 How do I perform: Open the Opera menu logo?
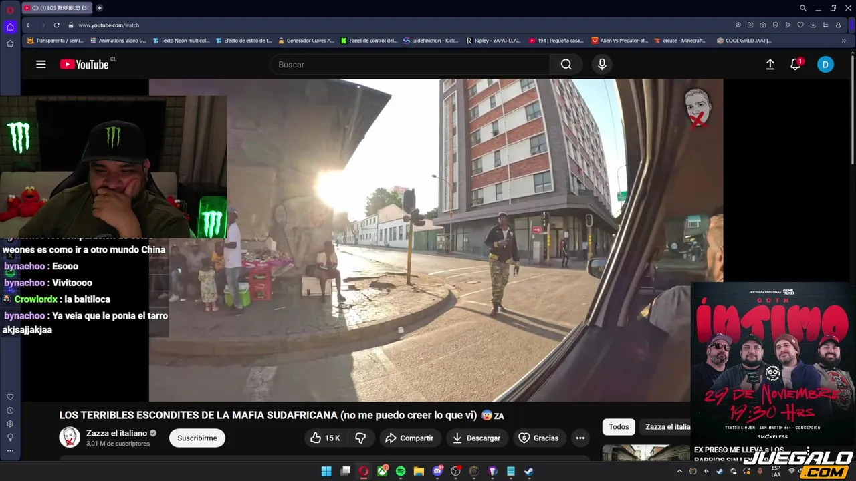click(x=10, y=9)
